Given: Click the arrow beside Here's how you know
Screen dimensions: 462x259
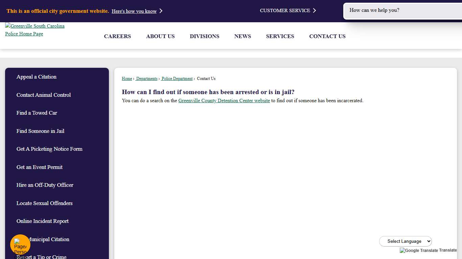Looking at the screenshot, I should pyautogui.click(x=161, y=11).
